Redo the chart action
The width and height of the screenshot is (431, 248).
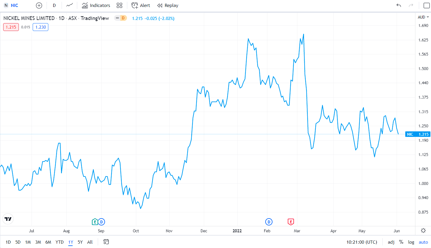coord(411,5)
